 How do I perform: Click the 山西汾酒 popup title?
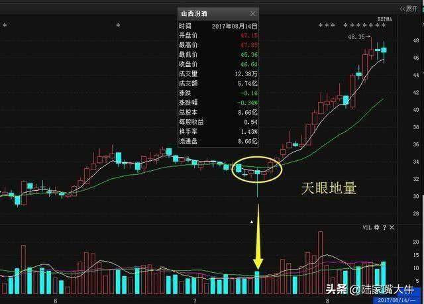(x=194, y=14)
